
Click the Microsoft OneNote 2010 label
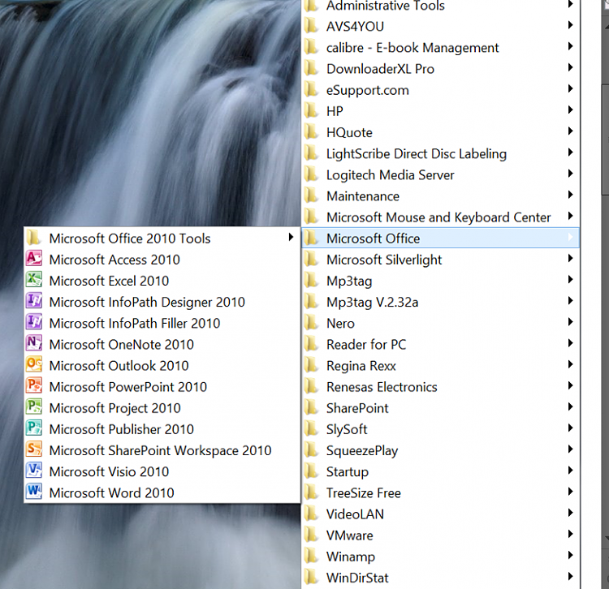(x=122, y=344)
